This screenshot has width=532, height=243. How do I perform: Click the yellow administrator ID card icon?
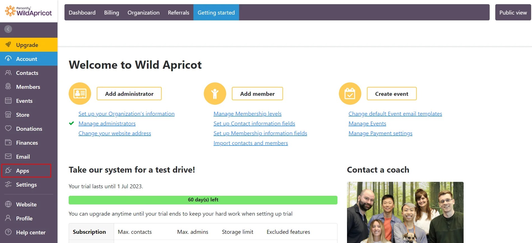[x=80, y=94]
